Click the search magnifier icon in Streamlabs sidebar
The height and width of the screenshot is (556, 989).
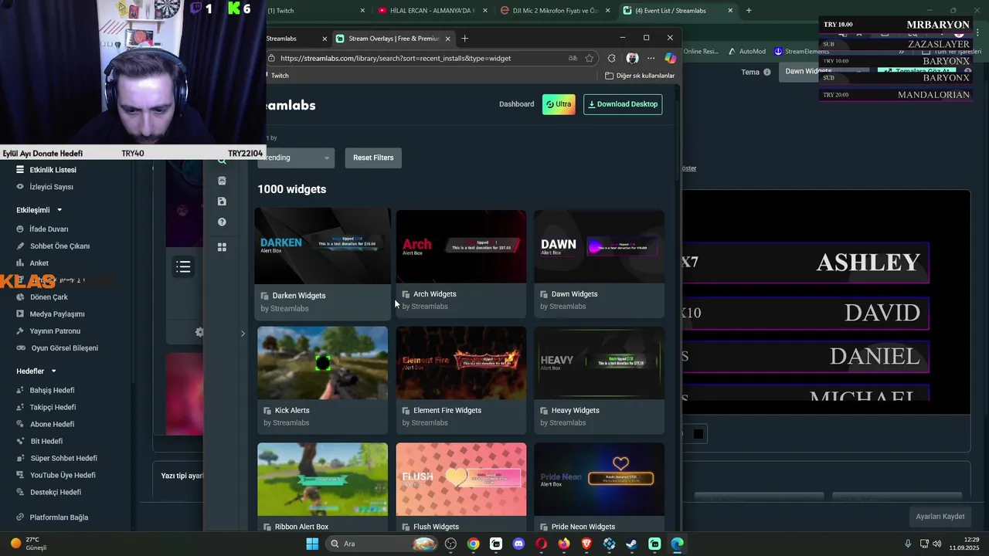point(222,161)
